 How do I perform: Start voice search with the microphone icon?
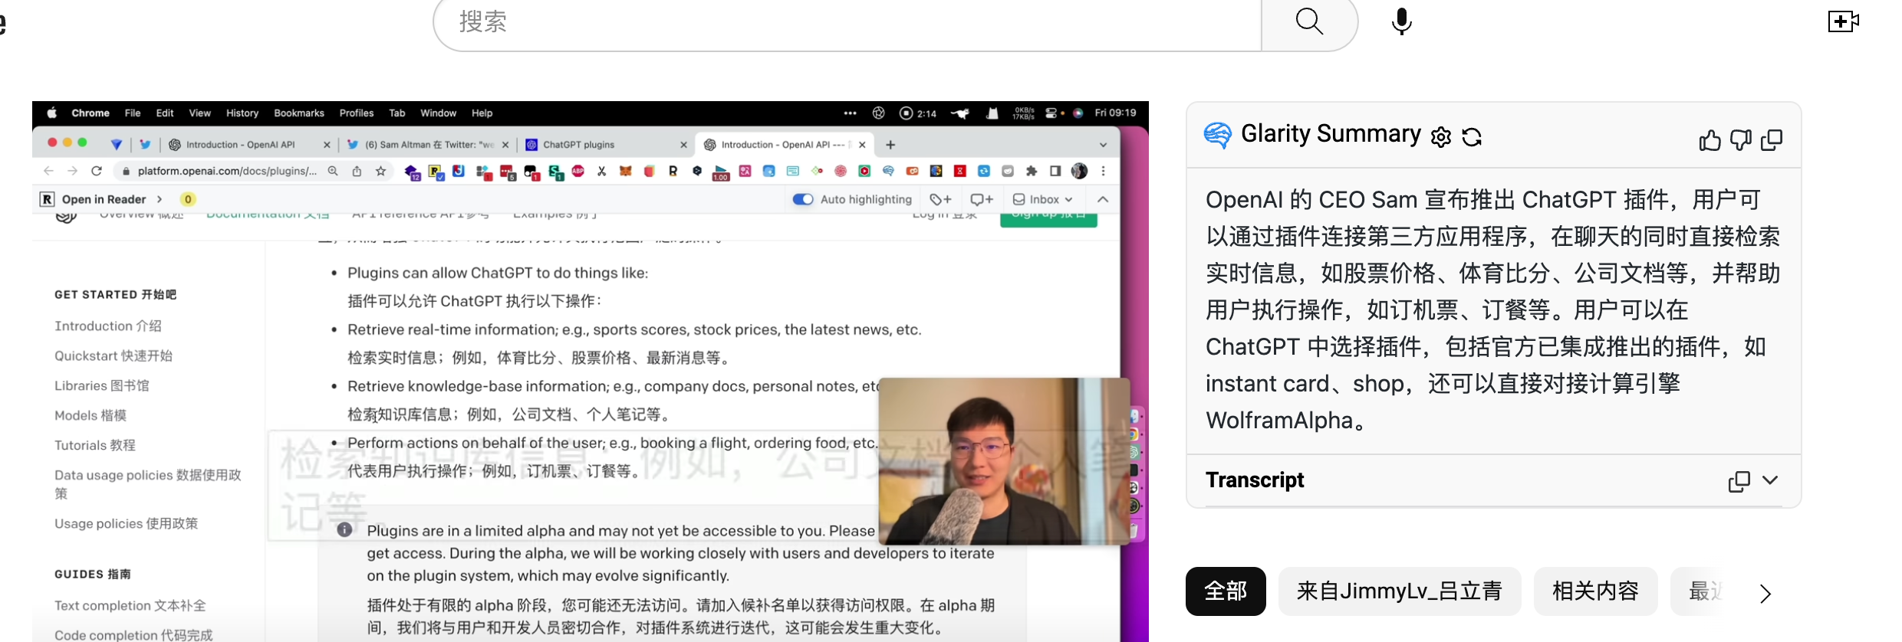[x=1401, y=21]
